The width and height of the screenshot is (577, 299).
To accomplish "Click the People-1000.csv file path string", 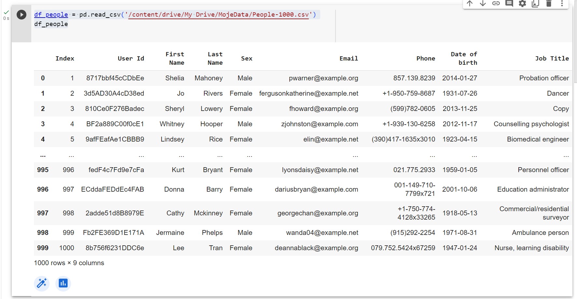I will click(x=218, y=15).
